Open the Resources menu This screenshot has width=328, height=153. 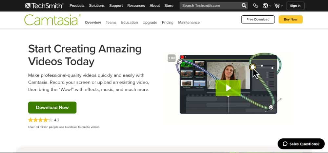(136, 6)
